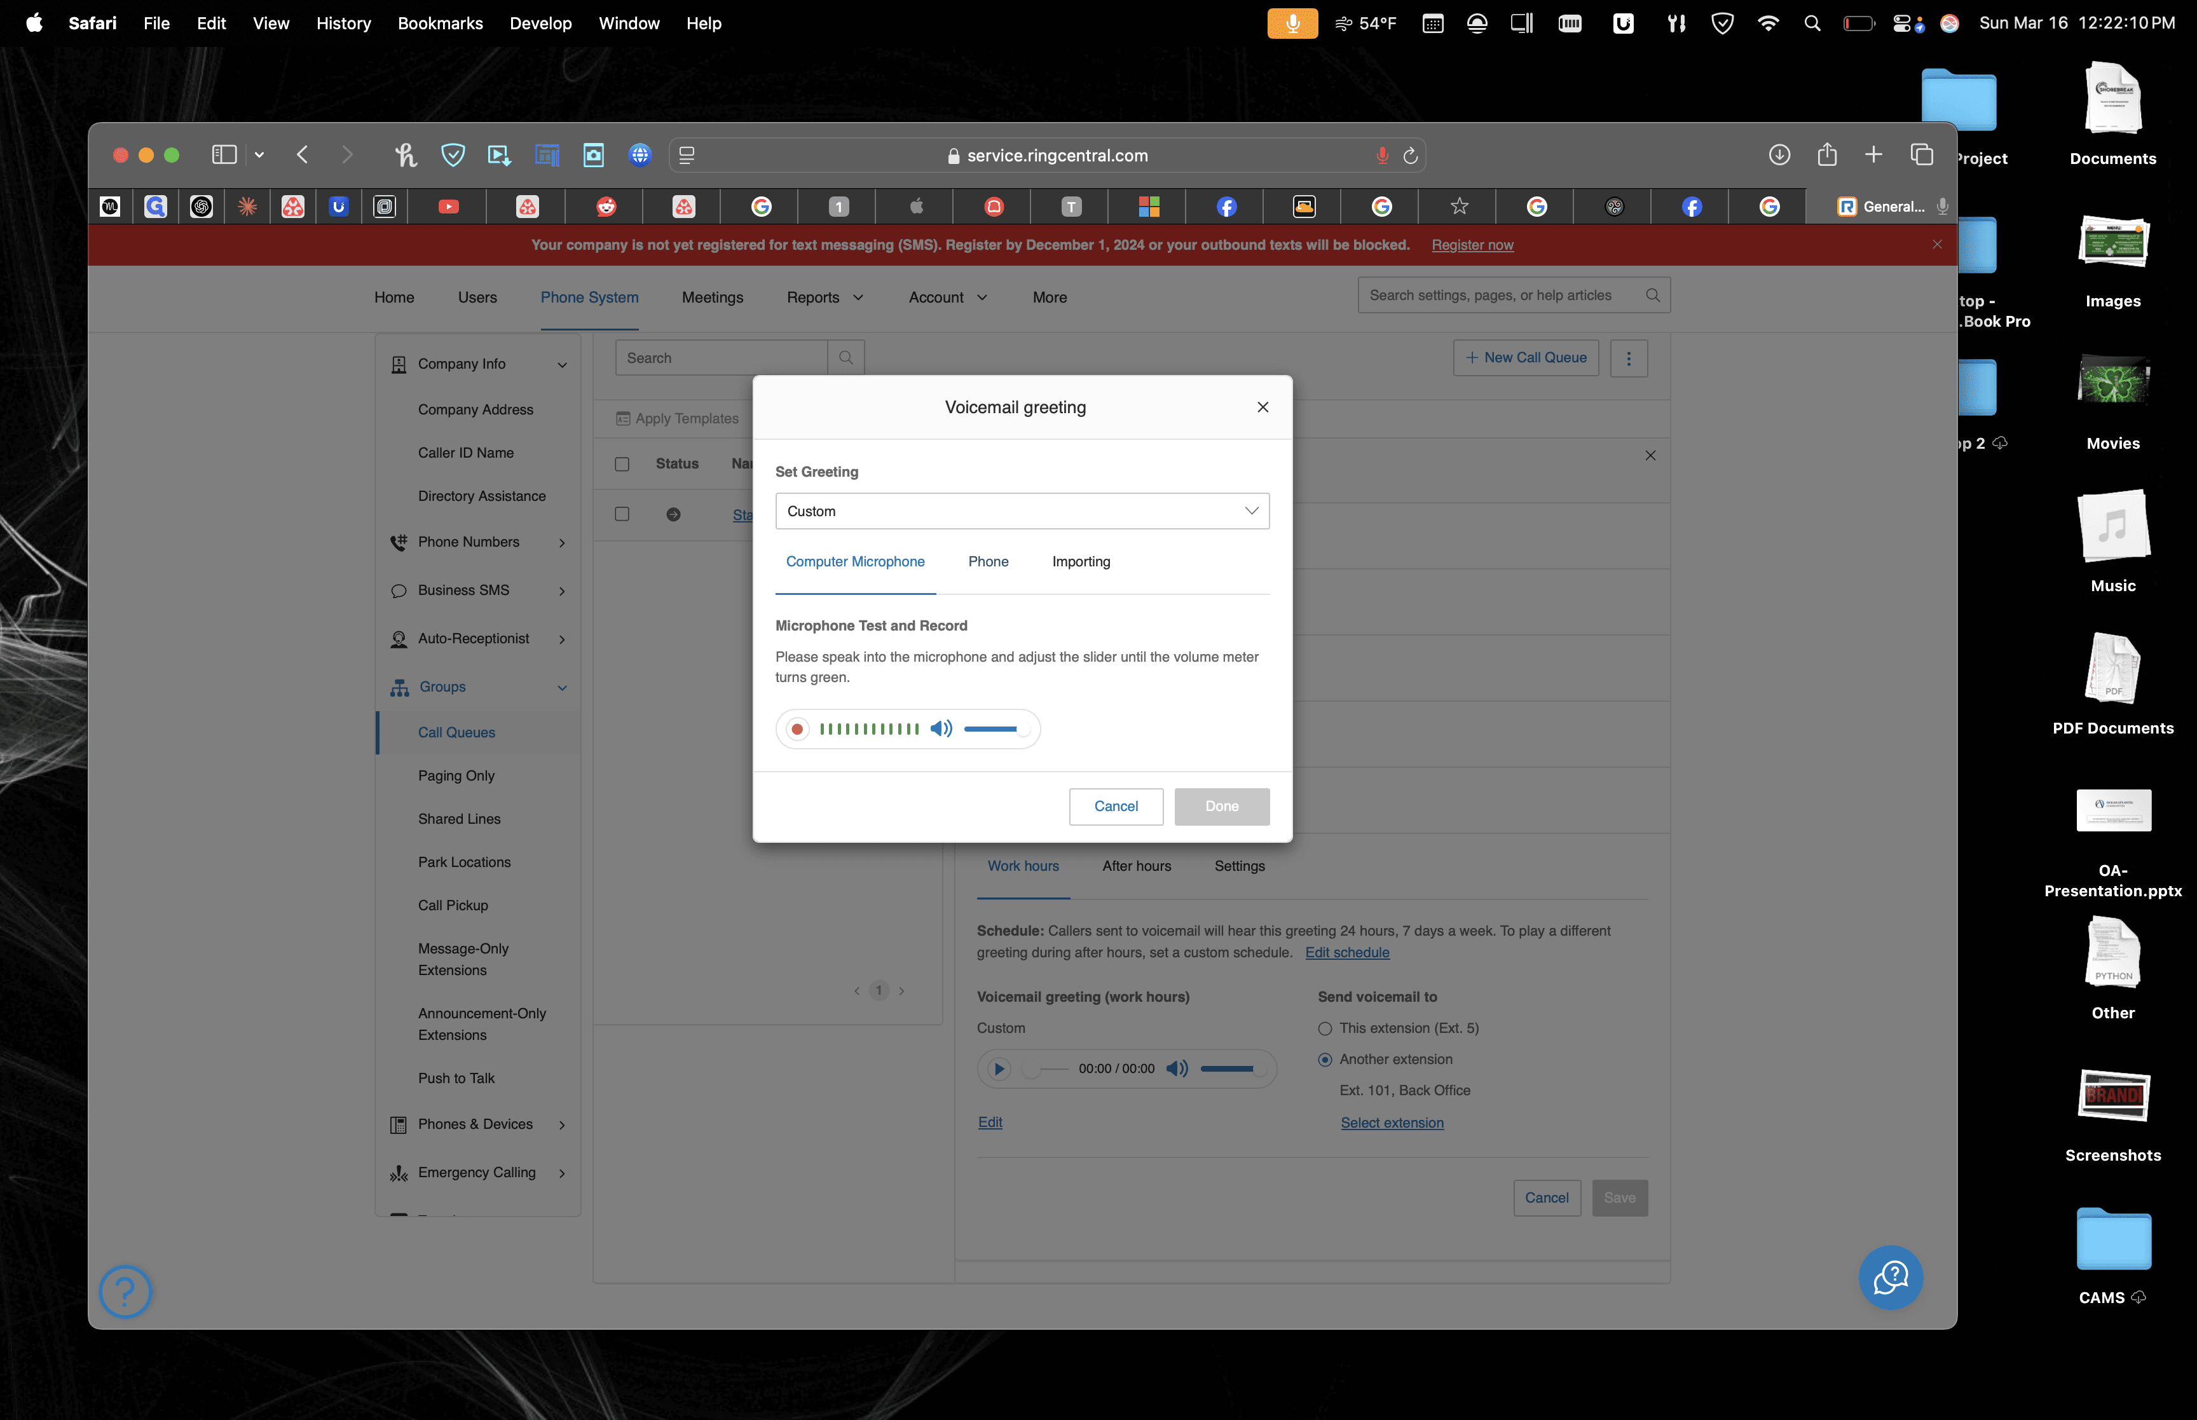Play the work hours voicemail greeting
Image resolution: width=2197 pixels, height=1420 pixels.
999,1068
